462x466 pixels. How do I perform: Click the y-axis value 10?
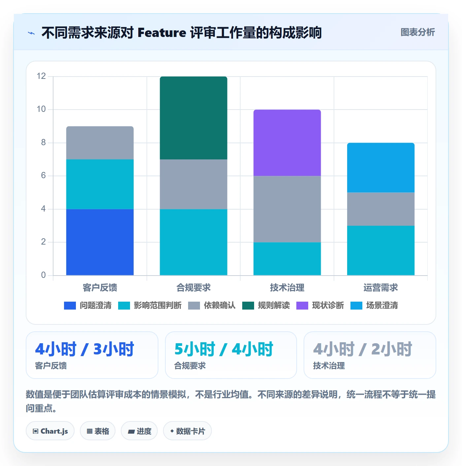pyautogui.click(x=41, y=109)
